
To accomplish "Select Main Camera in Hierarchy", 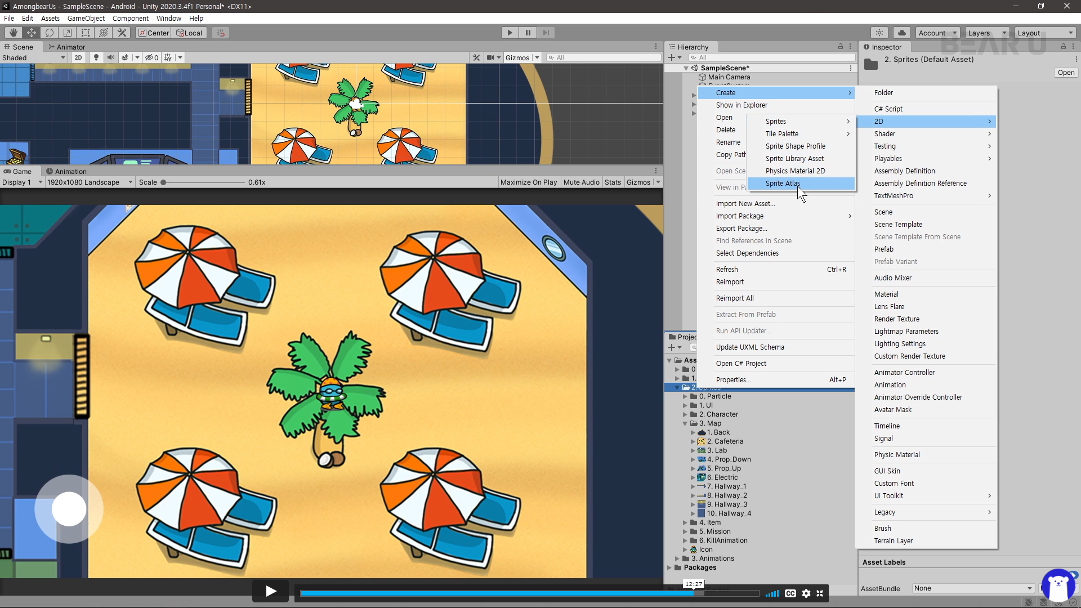I will [x=729, y=77].
